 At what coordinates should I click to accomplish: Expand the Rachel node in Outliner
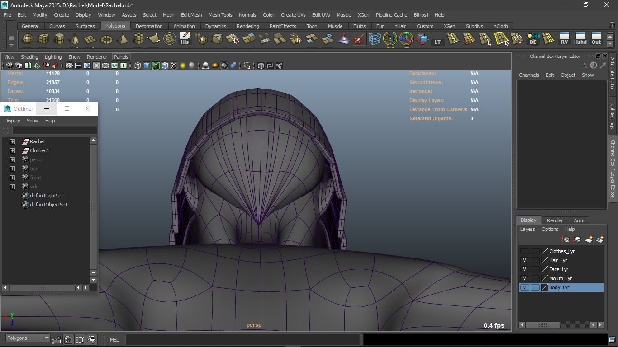point(13,141)
